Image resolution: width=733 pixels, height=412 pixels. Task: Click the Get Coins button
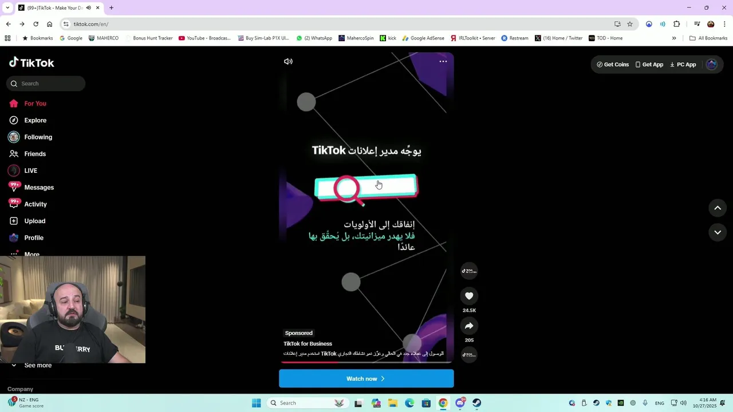613,65
